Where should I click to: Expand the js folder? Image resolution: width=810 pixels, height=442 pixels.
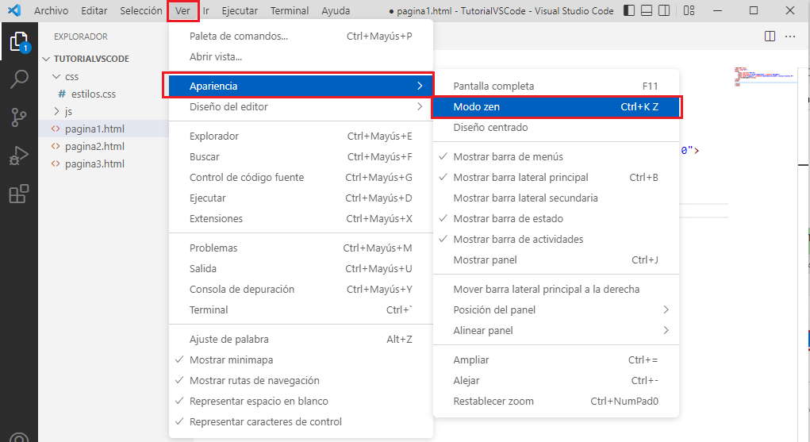click(56, 111)
